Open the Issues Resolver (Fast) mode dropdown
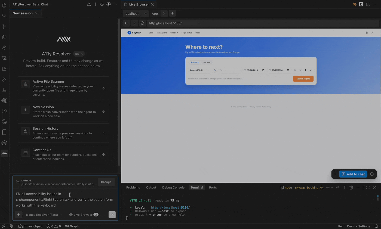The height and width of the screenshot is (229, 381). [x=44, y=215]
